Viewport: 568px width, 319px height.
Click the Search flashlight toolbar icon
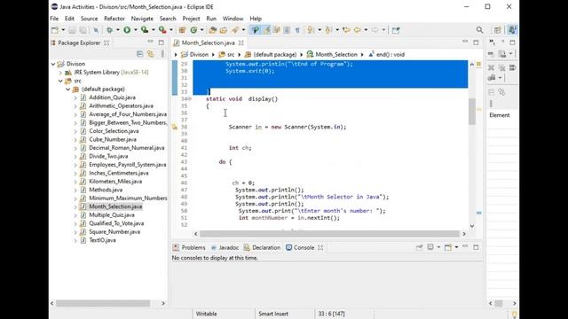[235, 30]
